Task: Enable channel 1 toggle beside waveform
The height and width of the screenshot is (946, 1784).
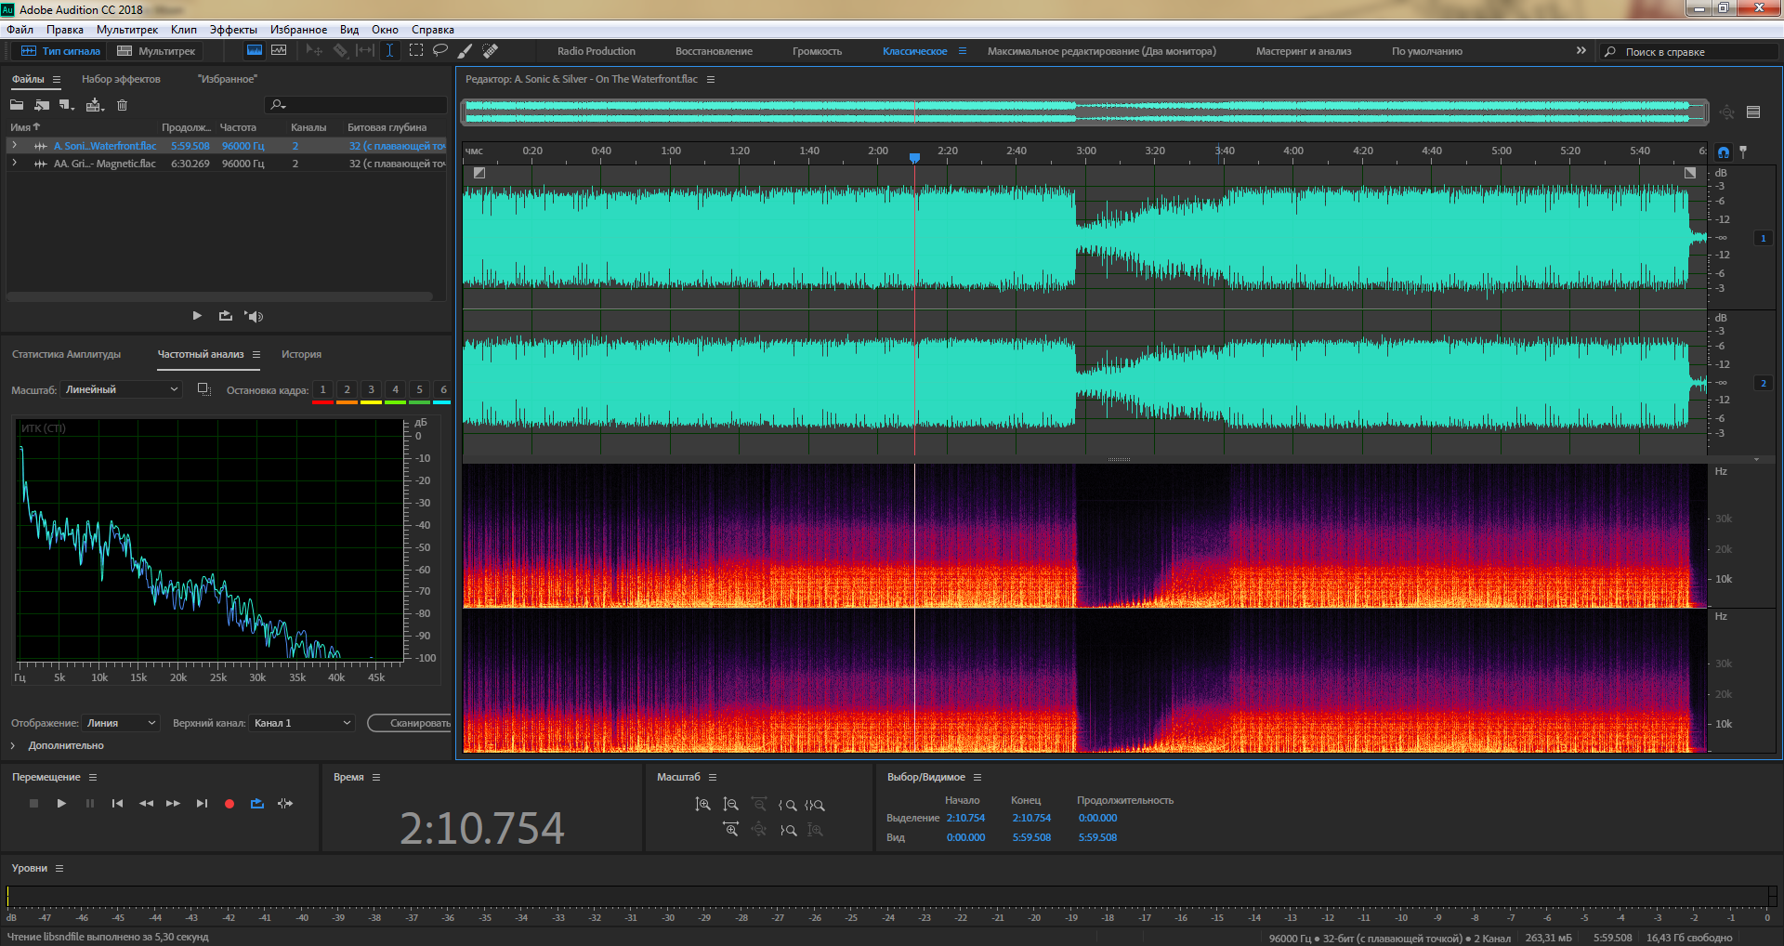Action: (x=1763, y=238)
